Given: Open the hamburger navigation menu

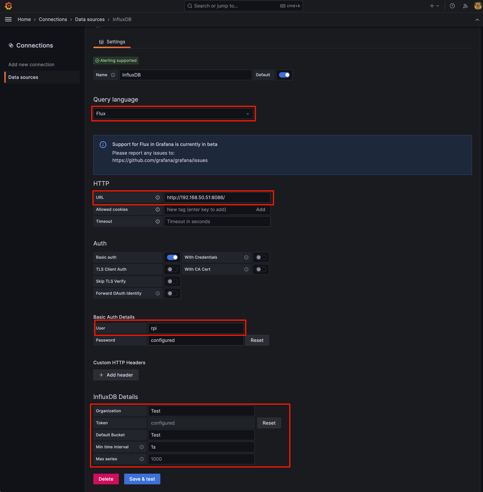Looking at the screenshot, I should [8, 19].
